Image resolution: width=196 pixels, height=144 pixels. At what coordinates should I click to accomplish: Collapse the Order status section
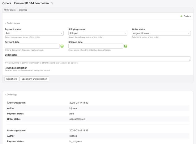point(12,23)
